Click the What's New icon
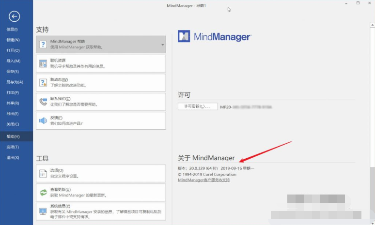The height and width of the screenshot is (225, 375). [x=43, y=82]
